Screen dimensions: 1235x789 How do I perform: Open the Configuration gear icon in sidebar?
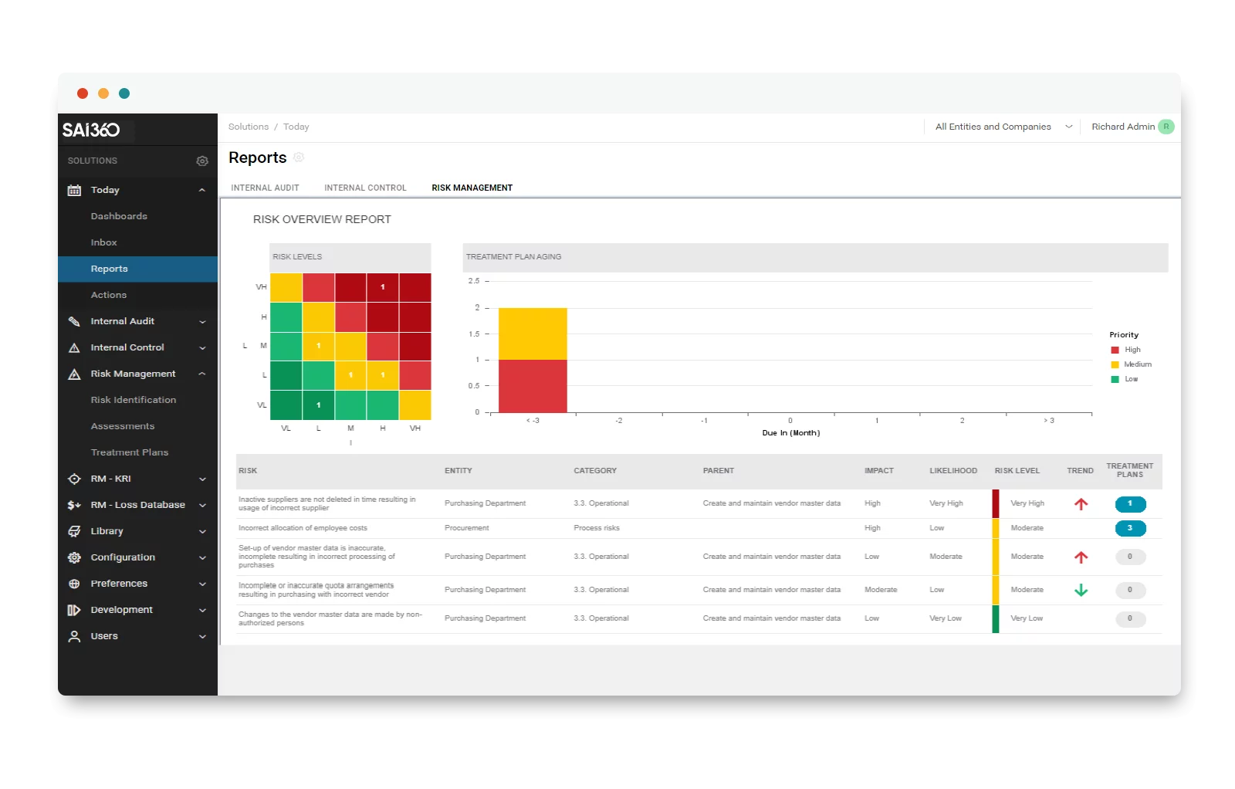[x=74, y=557]
